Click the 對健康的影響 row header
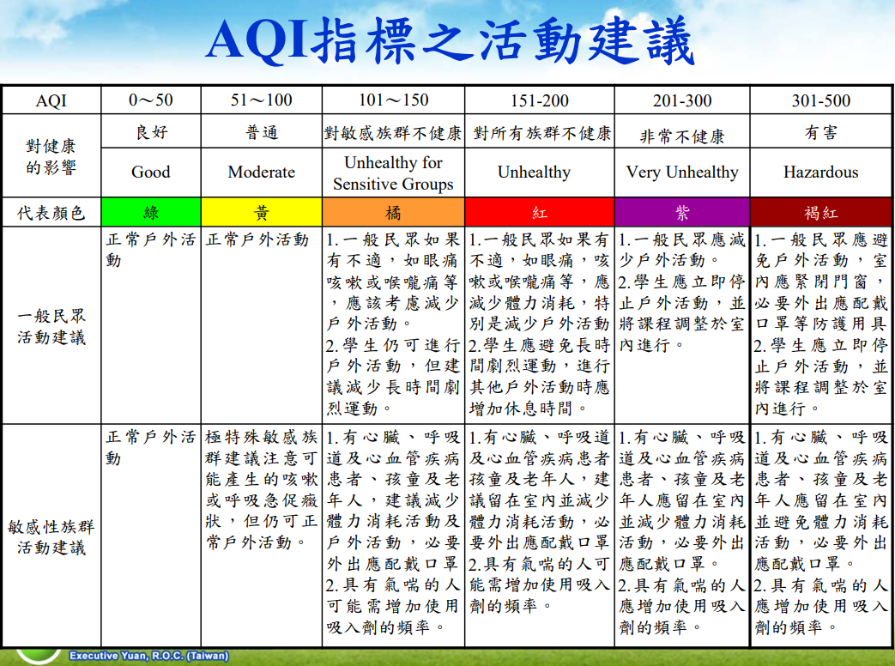This screenshot has height=666, width=895. (51, 156)
